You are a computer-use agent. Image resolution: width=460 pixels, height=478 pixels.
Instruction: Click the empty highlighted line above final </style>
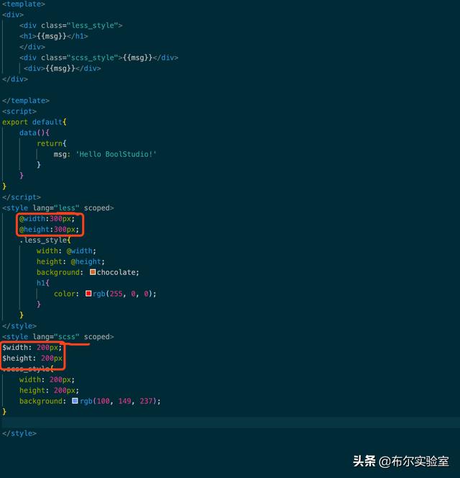[x=230, y=423]
